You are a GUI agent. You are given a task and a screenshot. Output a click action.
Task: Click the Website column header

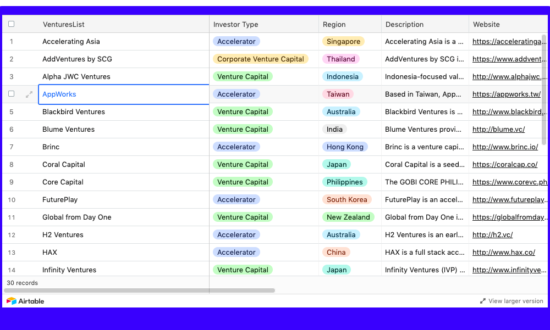coord(508,24)
